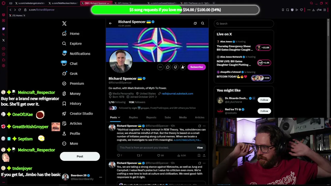Open Richard Spencer's profile picture
Screen dimensions: 331x186
[x=121, y=61]
